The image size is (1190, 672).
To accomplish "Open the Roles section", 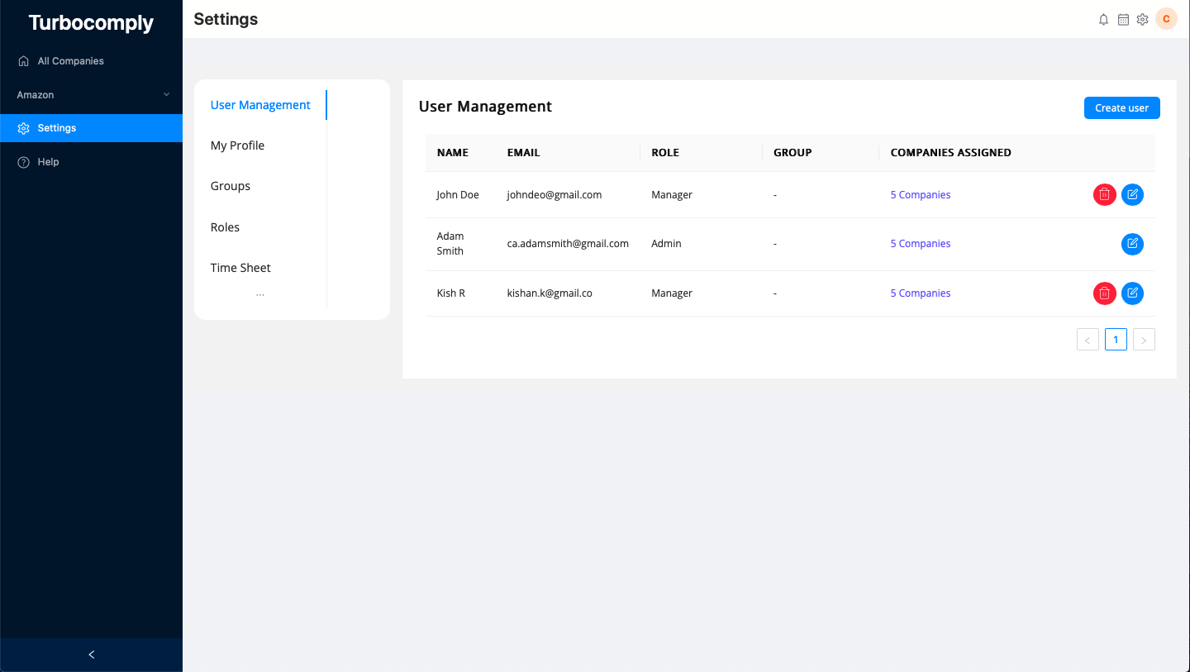I will click(224, 226).
